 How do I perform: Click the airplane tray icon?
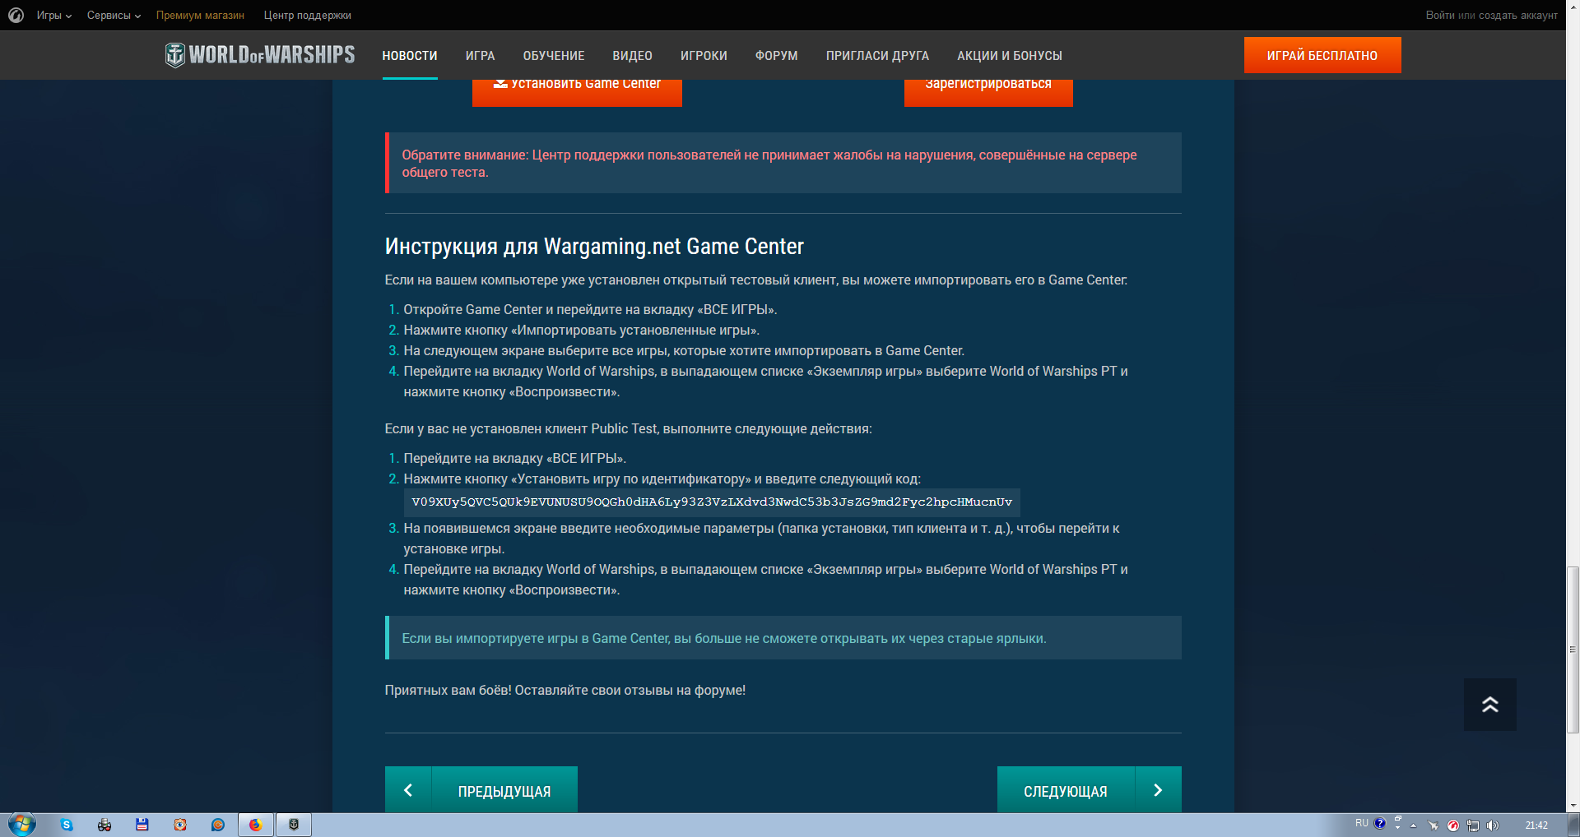1433,825
